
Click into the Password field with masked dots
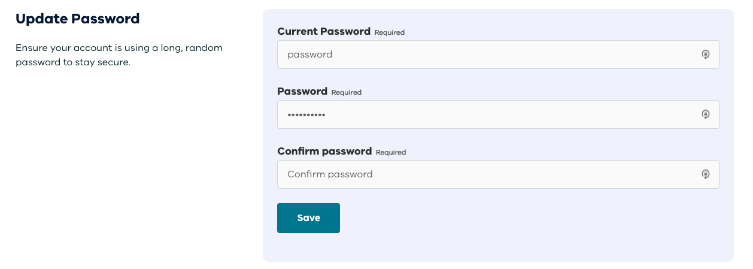[x=479, y=114]
